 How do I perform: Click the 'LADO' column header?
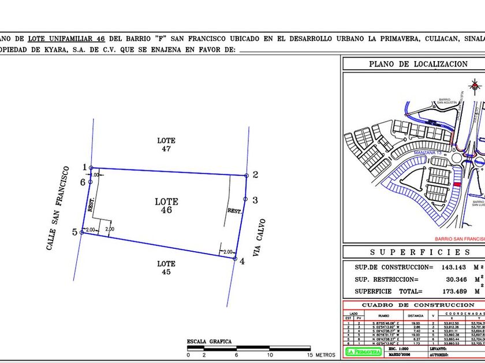coord(353,313)
